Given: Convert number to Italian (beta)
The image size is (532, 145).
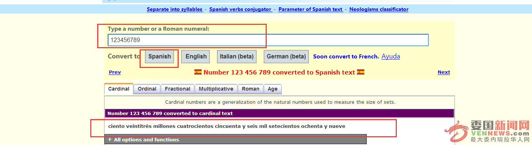Looking at the screenshot, I should click(x=236, y=57).
